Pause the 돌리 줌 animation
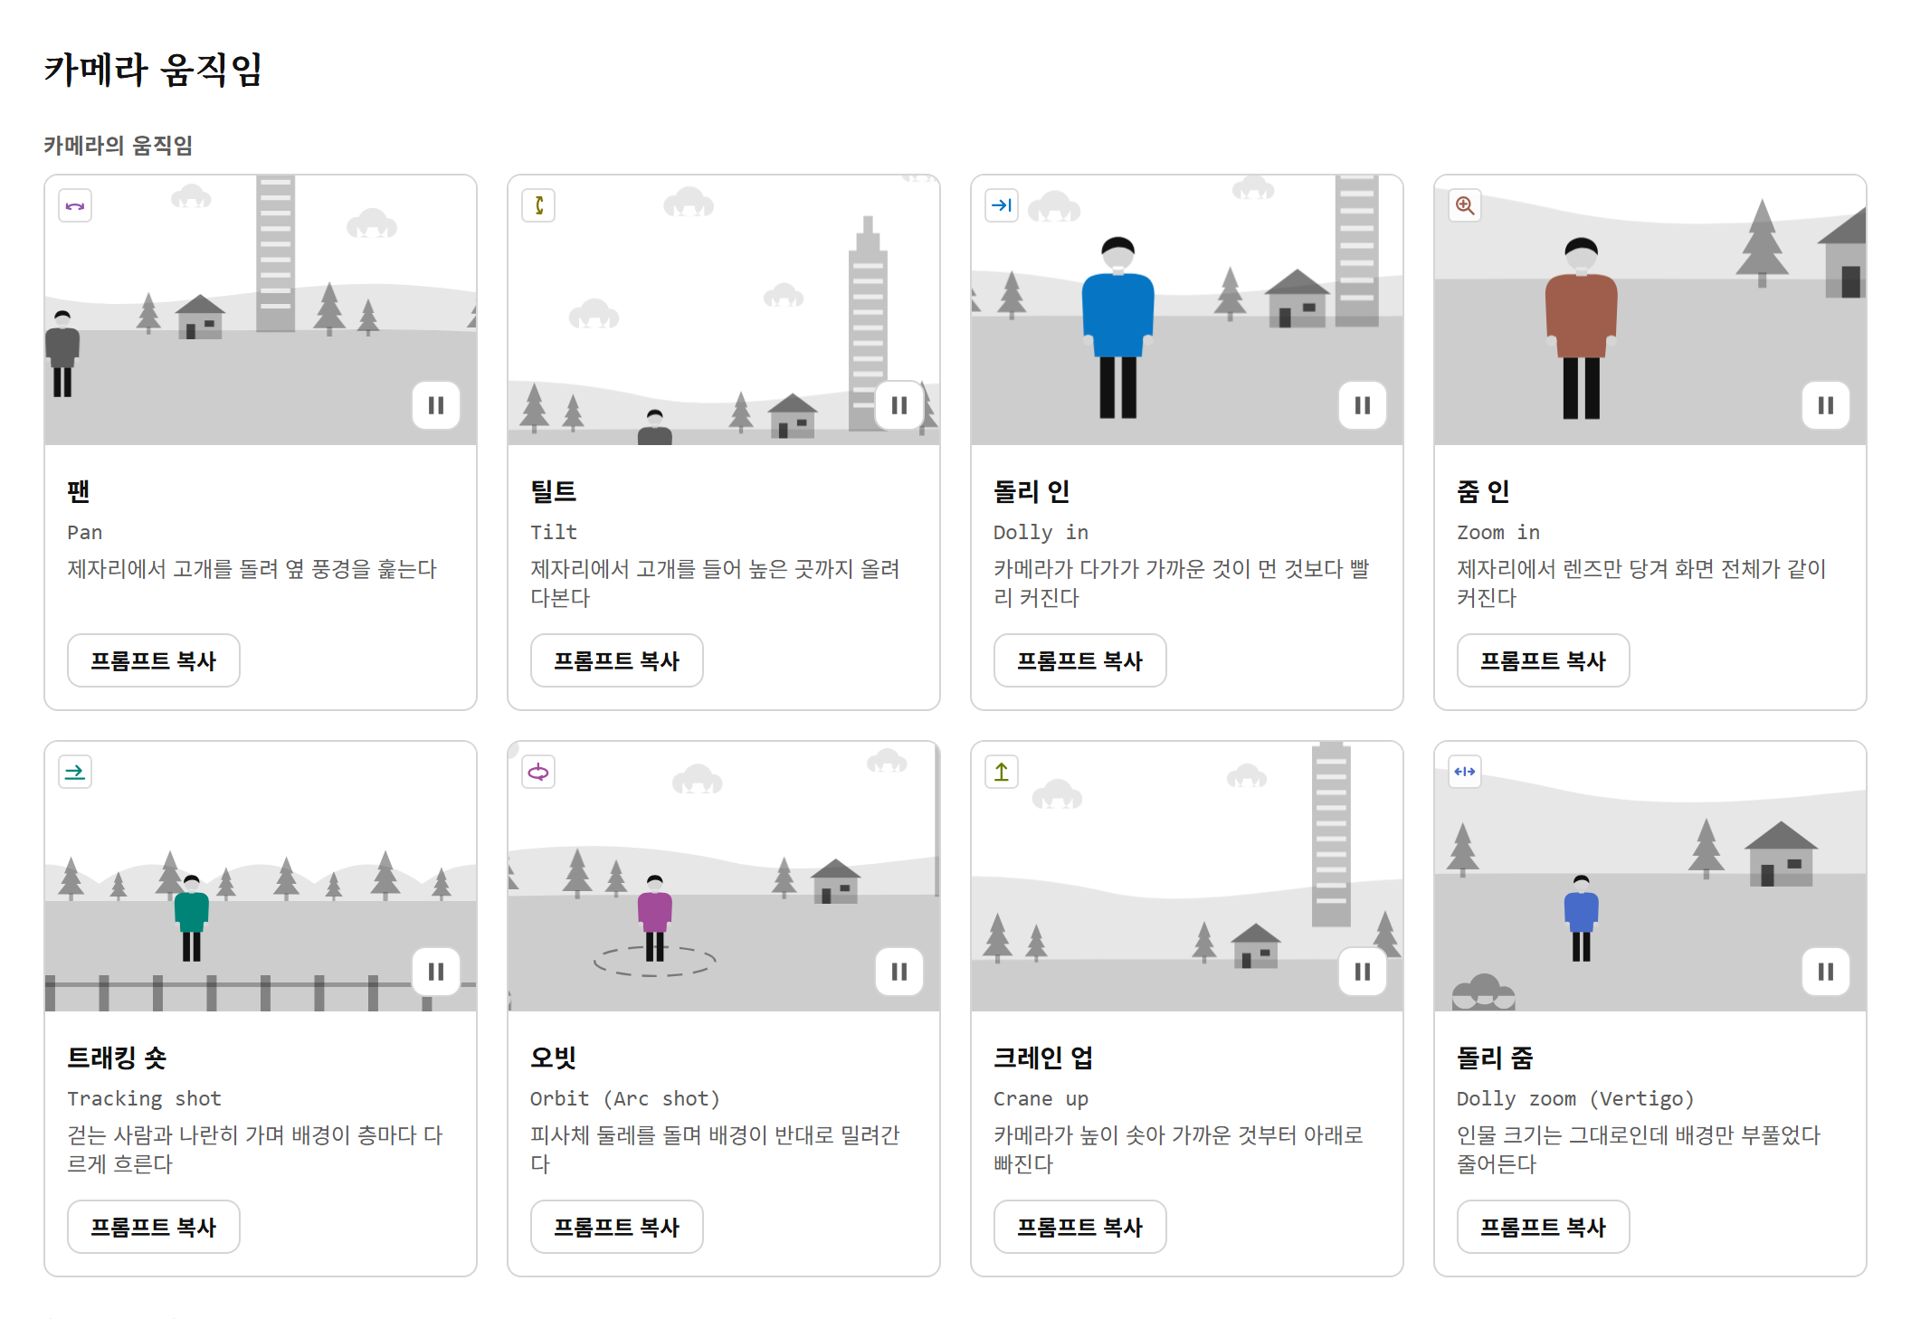Screen dimensions: 1911x1319 coord(1826,972)
